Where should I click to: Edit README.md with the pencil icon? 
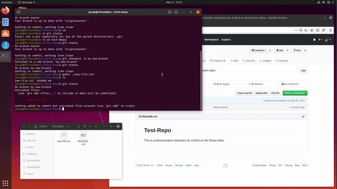coord(303,117)
